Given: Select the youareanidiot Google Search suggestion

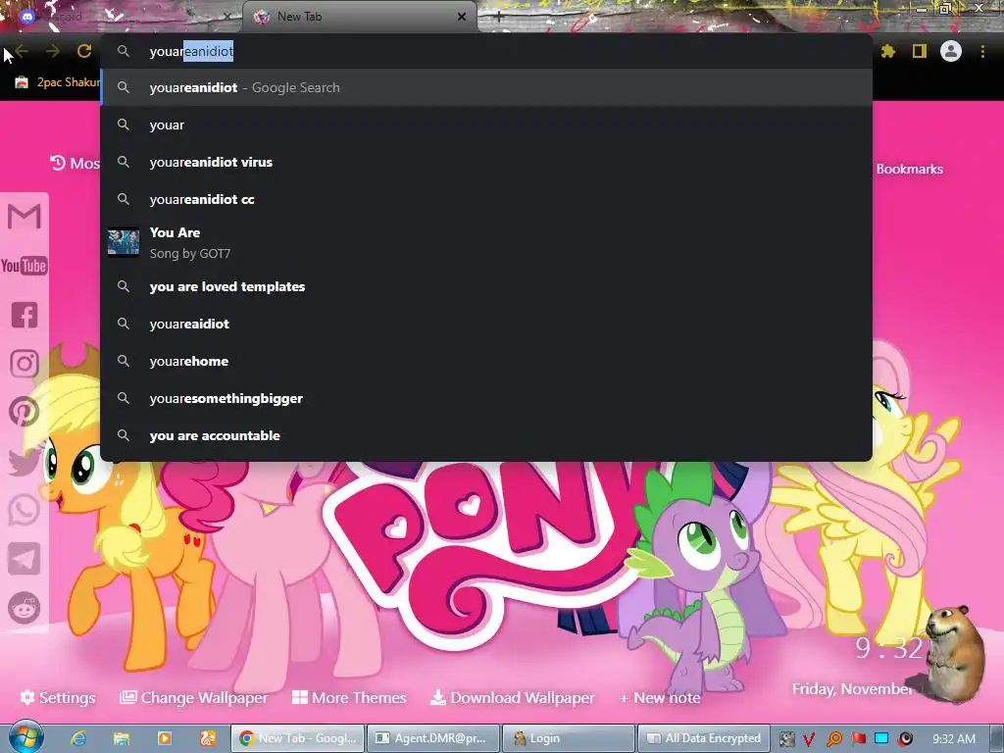Looking at the screenshot, I should pyautogui.click(x=486, y=87).
